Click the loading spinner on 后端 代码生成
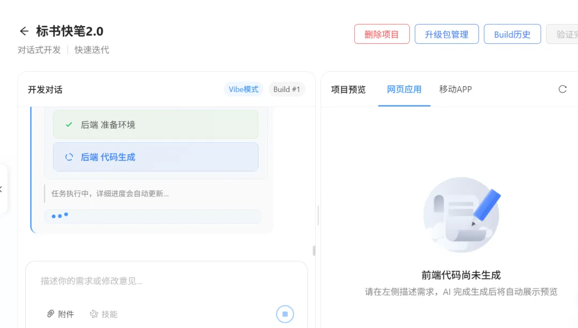 [69, 157]
